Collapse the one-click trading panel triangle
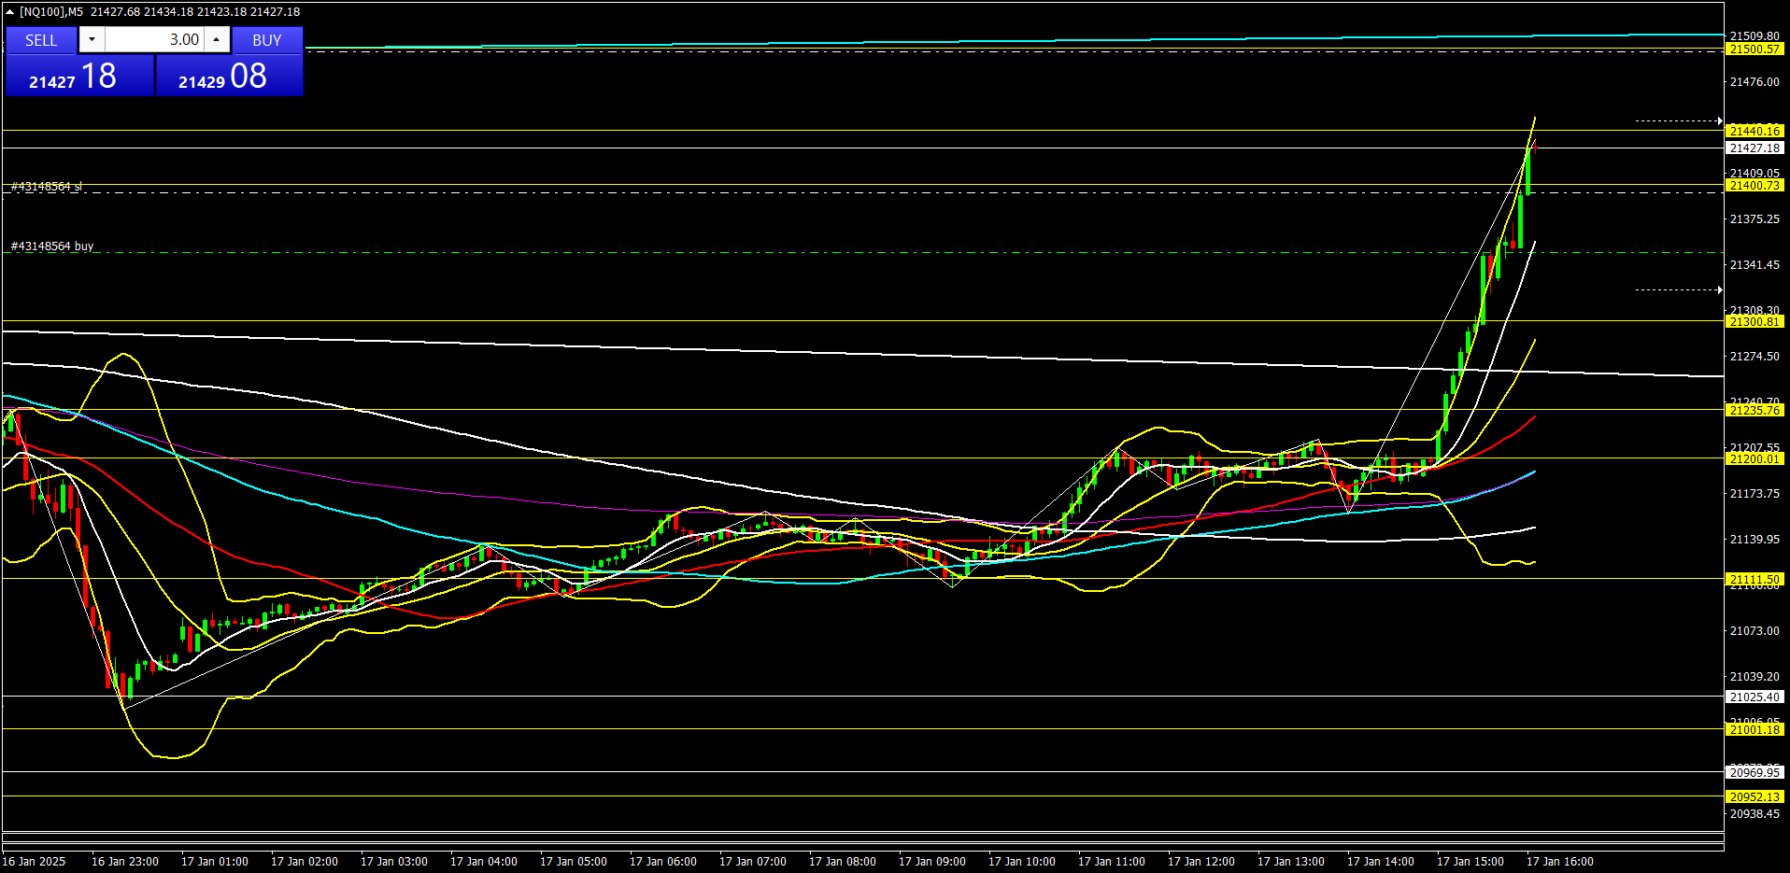This screenshot has width=1790, height=873. click(10, 12)
